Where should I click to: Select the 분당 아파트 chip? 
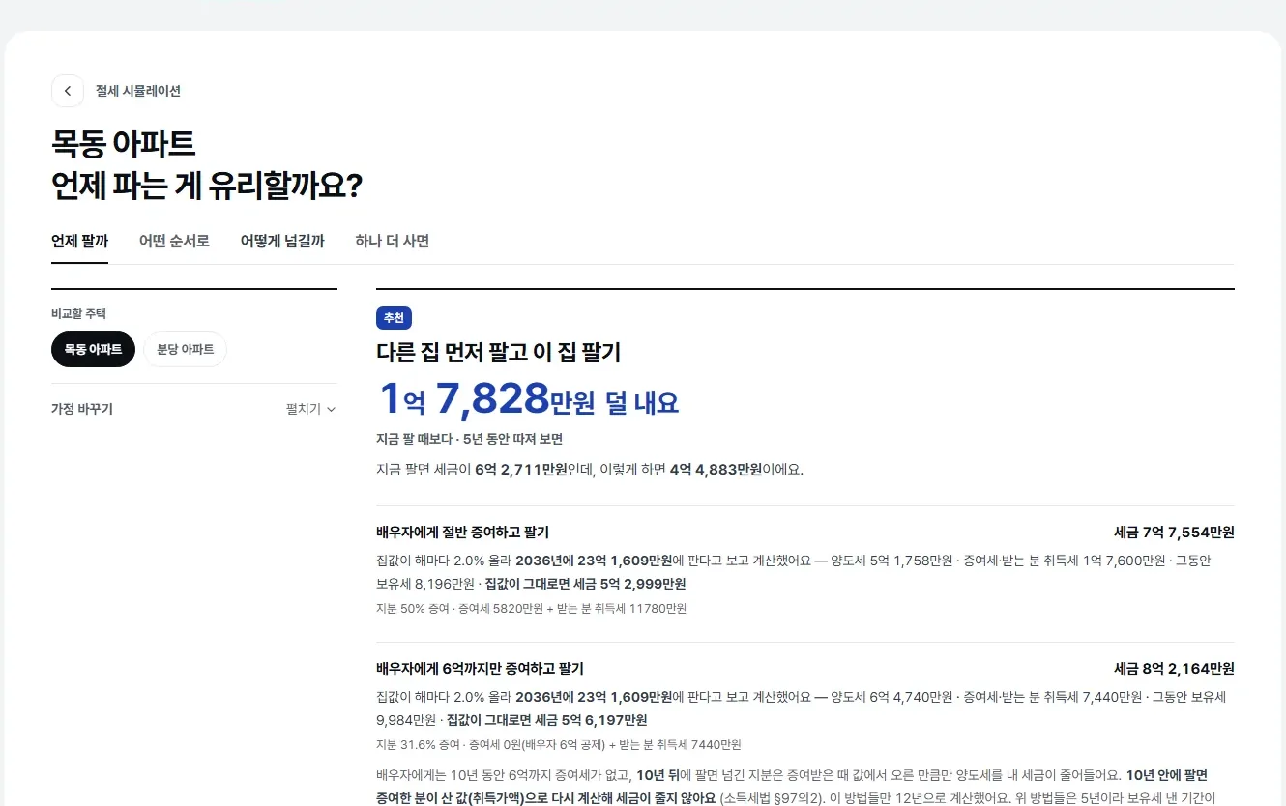click(x=185, y=350)
